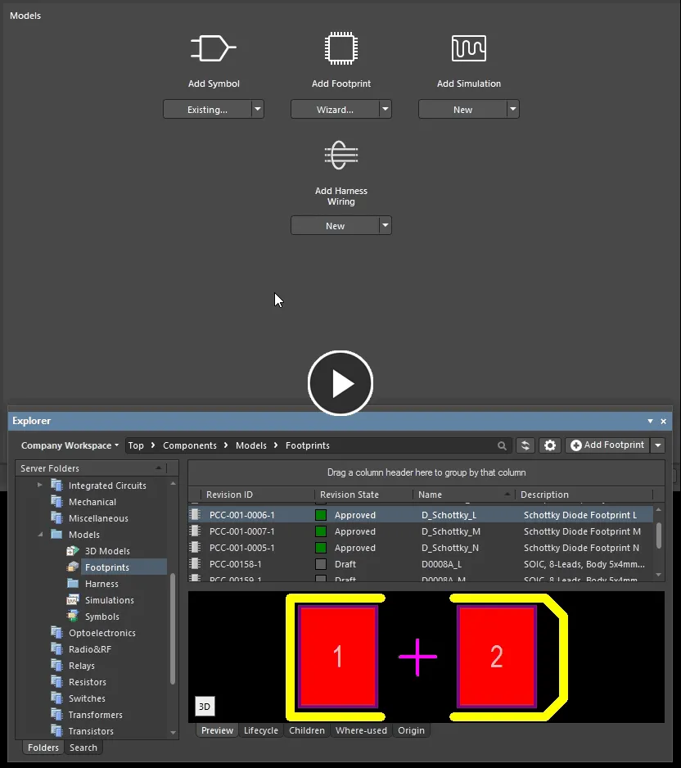The height and width of the screenshot is (768, 681).
Task: Open the Explorer settings gear
Action: (549, 445)
